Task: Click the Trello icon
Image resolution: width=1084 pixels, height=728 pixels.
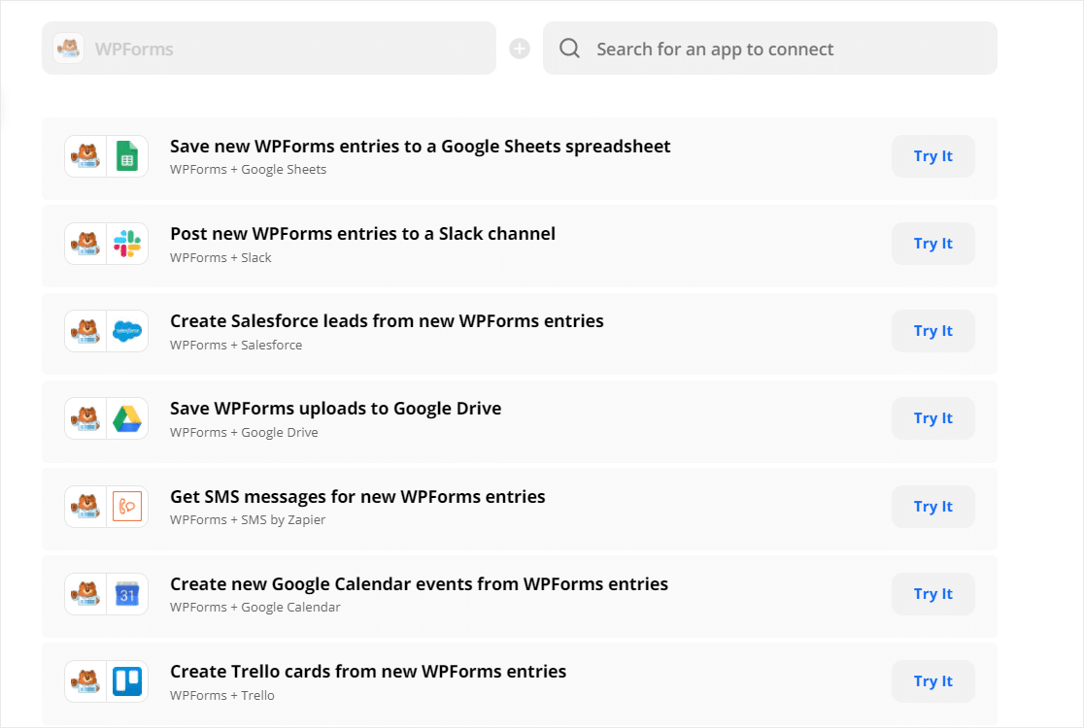Action: [127, 681]
